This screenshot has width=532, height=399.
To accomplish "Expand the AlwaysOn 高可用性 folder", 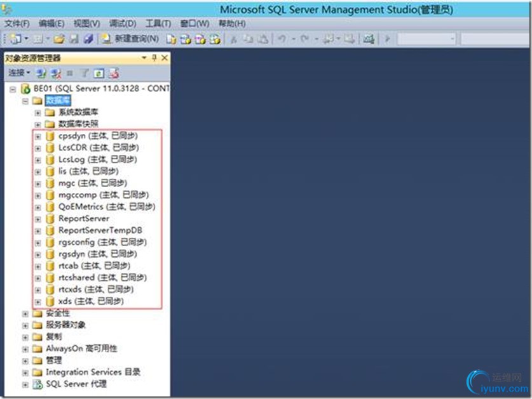I will tap(25, 350).
